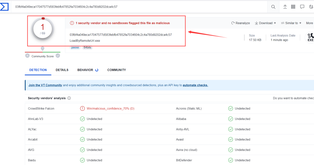
Task: Click the EXE file type icon
Action: pyautogui.click(x=310, y=37)
